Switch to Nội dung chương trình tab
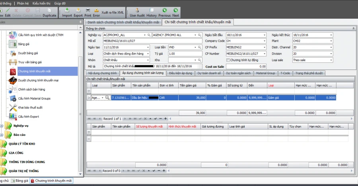This screenshot has width=358, height=186. click(x=102, y=73)
